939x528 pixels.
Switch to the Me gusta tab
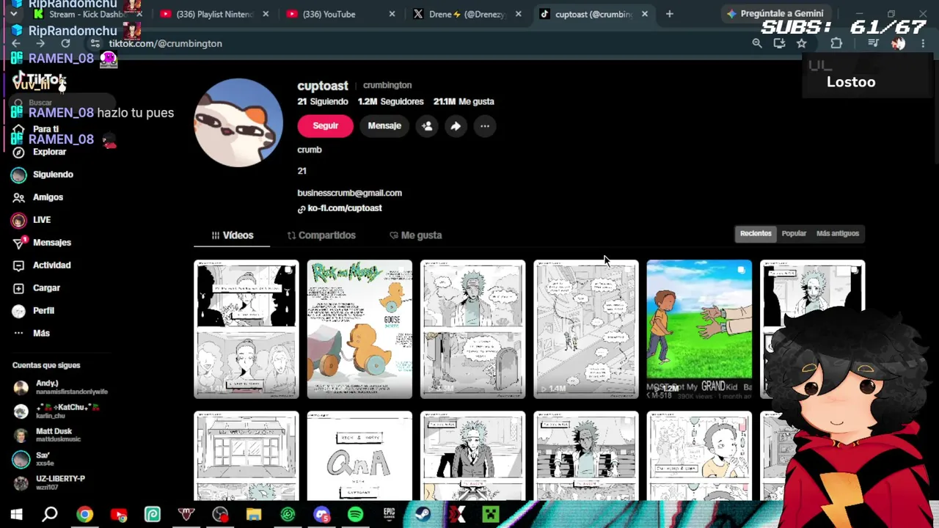[415, 235]
